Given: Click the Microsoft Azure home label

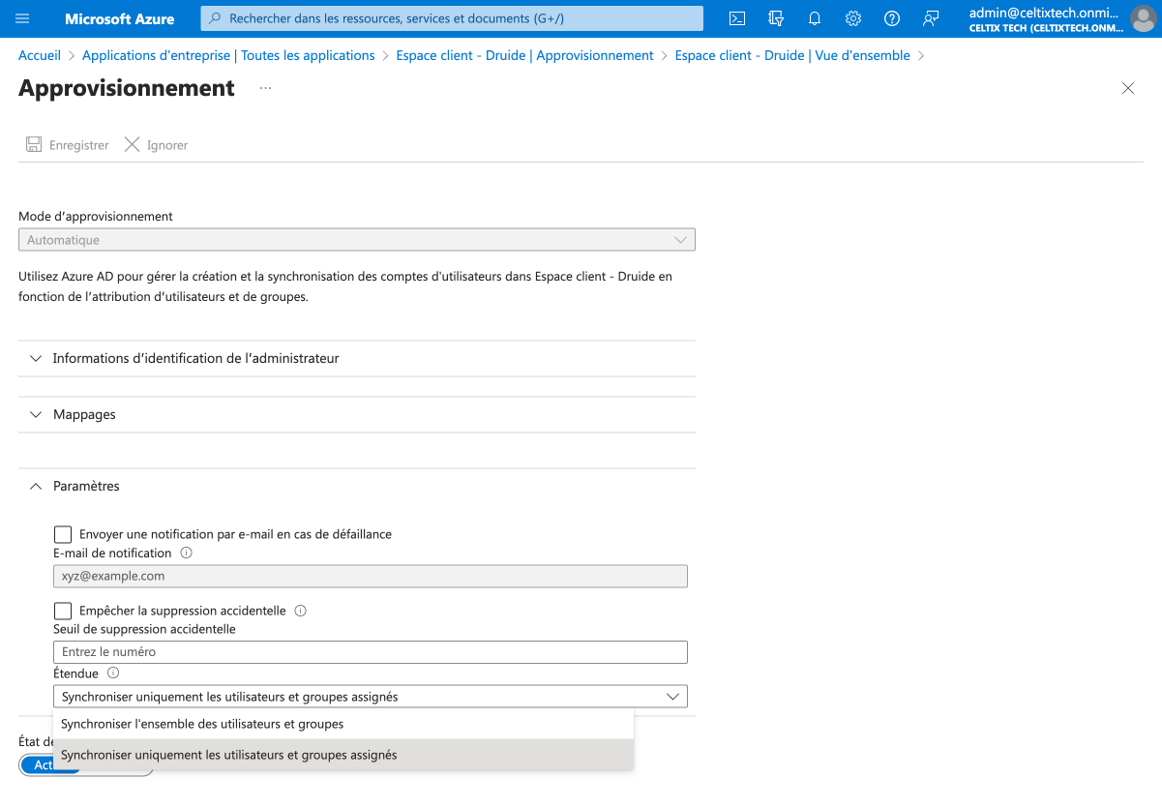Looking at the screenshot, I should pos(120,18).
